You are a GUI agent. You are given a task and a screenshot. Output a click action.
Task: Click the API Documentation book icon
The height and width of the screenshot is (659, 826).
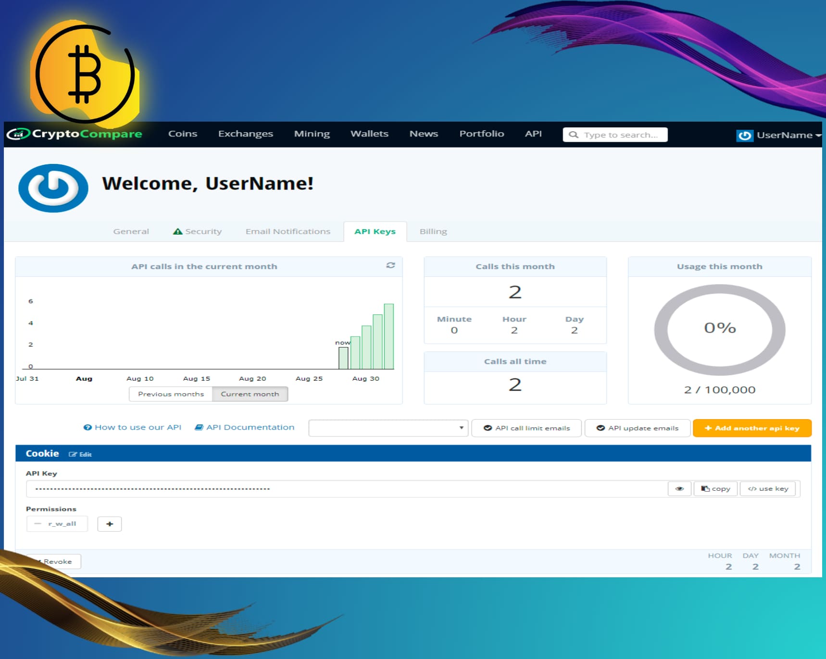pyautogui.click(x=199, y=427)
